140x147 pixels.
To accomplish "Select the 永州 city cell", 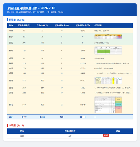I will pyautogui.click(x=11, y=68).
